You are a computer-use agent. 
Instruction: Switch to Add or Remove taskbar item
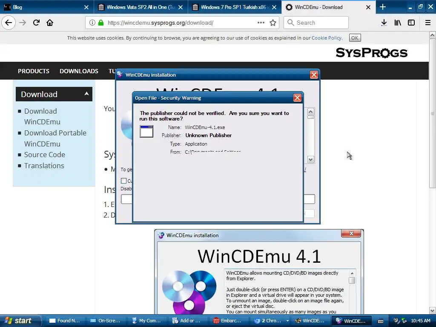(x=187, y=321)
